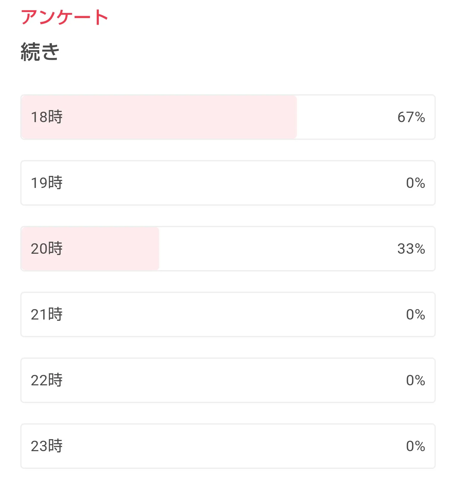This screenshot has width=456, height=485.
Task: Click the middle of the 19時 row
Action: pos(228,183)
